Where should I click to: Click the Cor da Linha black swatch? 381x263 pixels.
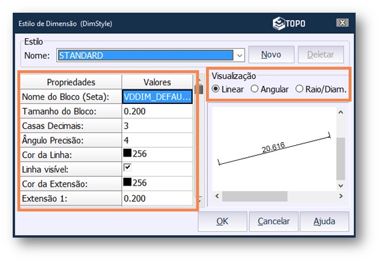pos(128,154)
